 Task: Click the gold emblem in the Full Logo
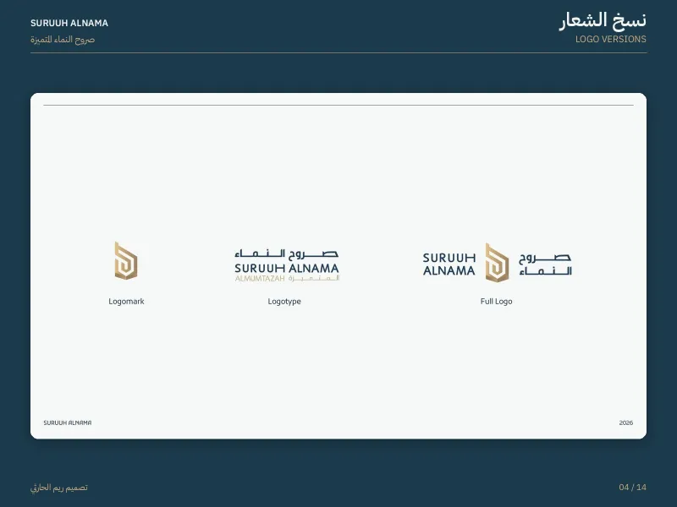(x=497, y=263)
